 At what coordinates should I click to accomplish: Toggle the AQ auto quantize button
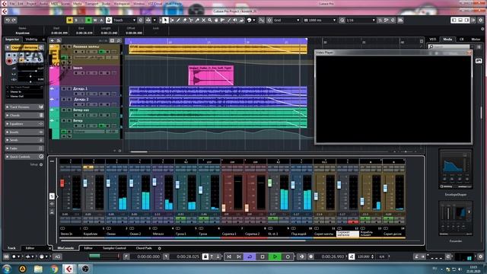point(58,256)
